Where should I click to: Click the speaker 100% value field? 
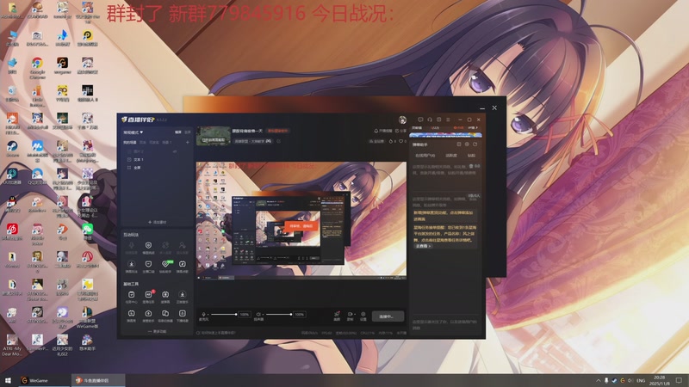click(x=299, y=314)
